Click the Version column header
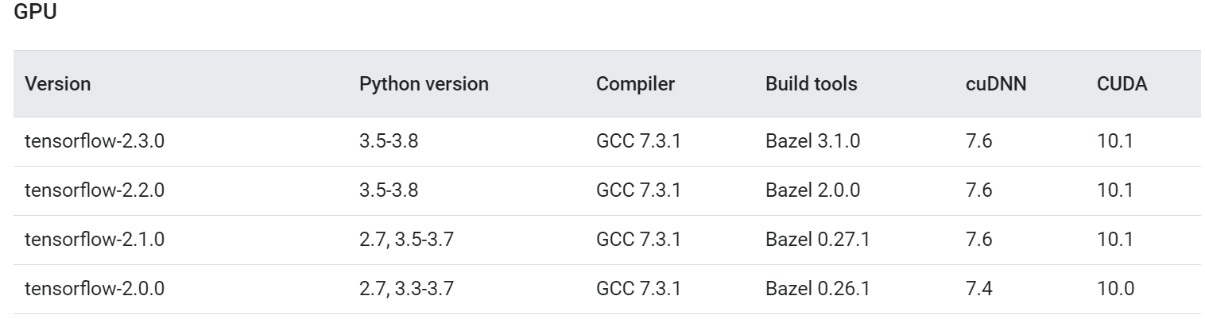The image size is (1205, 319). click(x=58, y=84)
